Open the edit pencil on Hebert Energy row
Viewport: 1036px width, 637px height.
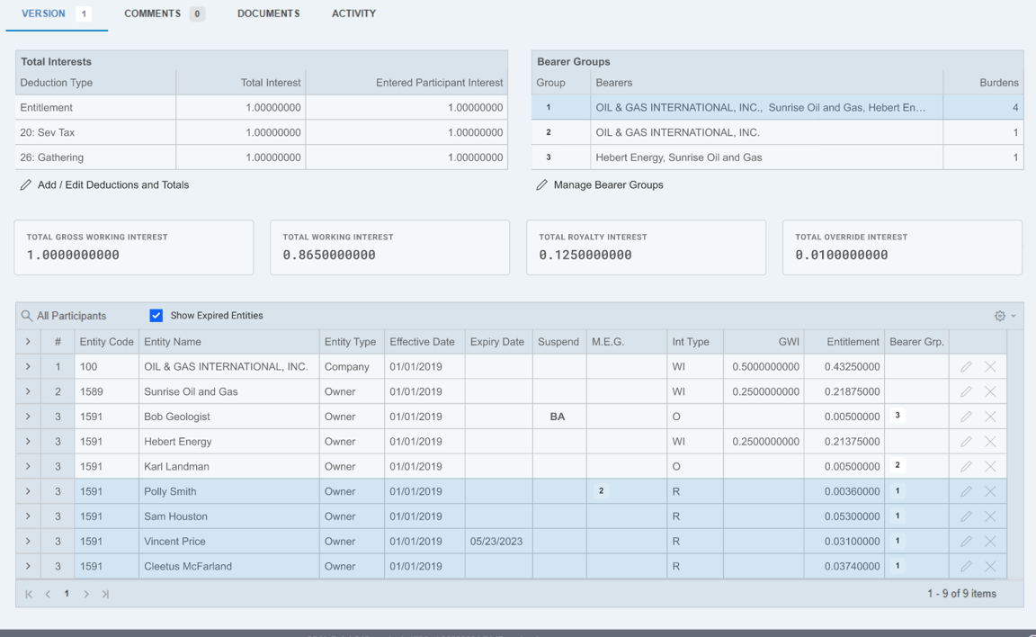click(966, 442)
